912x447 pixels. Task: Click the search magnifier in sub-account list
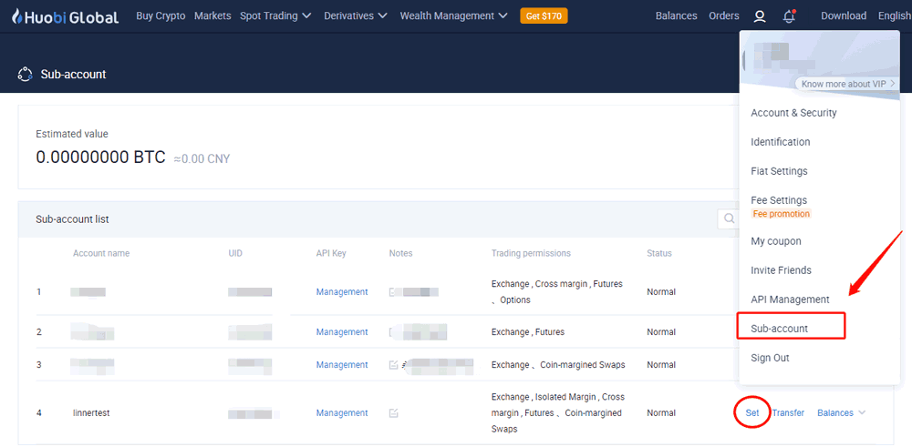coord(728,218)
